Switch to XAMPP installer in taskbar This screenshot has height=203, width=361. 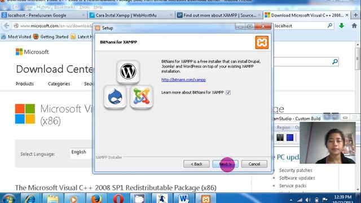[205, 198]
